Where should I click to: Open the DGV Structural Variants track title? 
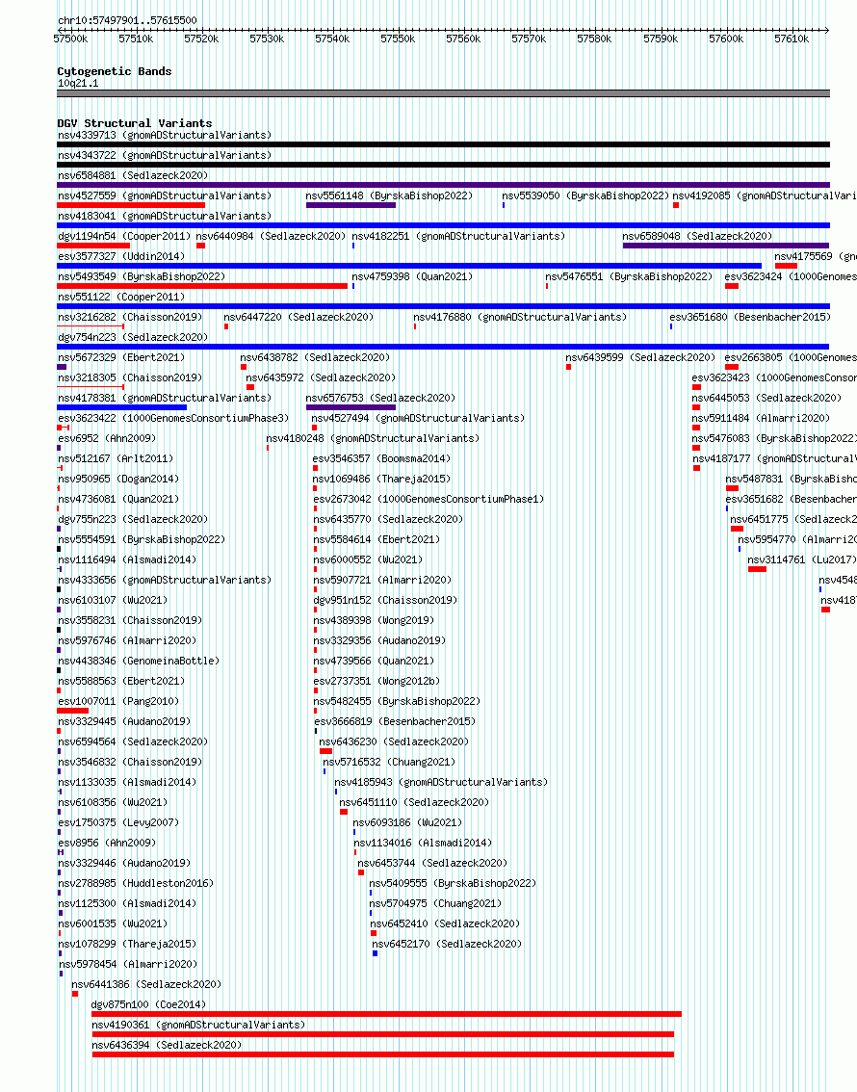[x=135, y=123]
